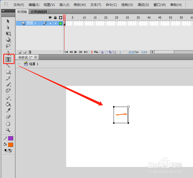Viewport: 193px width, 178px height.
Task: Select the Selection (arrow) tool
Action: pos(8,21)
